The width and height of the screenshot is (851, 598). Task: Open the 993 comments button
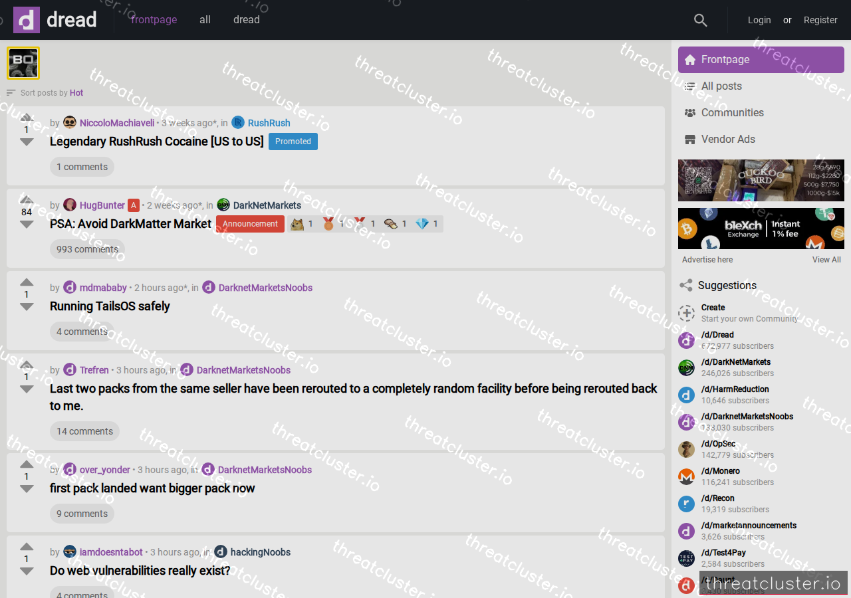pyautogui.click(x=87, y=249)
